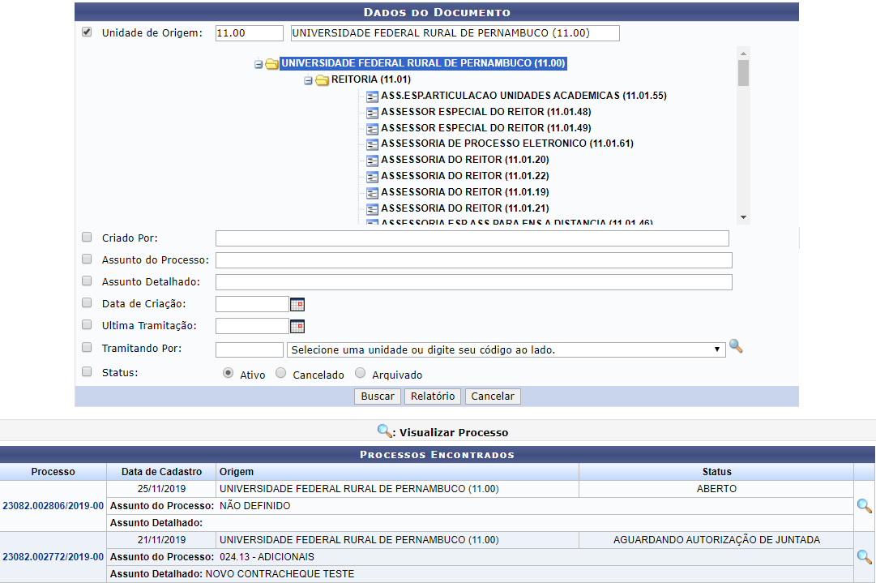
Task: Enable the Status filter checkbox
Action: [87, 371]
